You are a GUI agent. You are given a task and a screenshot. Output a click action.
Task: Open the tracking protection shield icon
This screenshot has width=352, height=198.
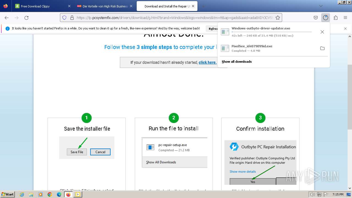click(64, 18)
